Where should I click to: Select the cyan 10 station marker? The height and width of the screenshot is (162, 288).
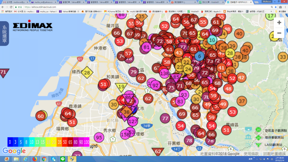pos(212,40)
